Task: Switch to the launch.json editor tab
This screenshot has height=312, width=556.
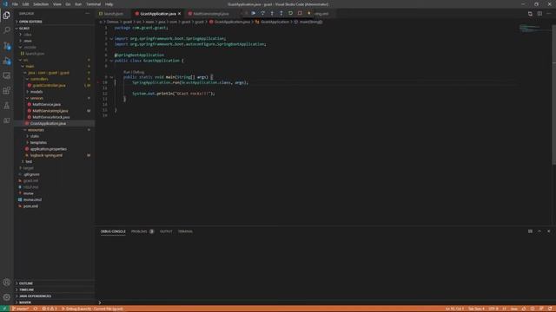Action: click(113, 14)
